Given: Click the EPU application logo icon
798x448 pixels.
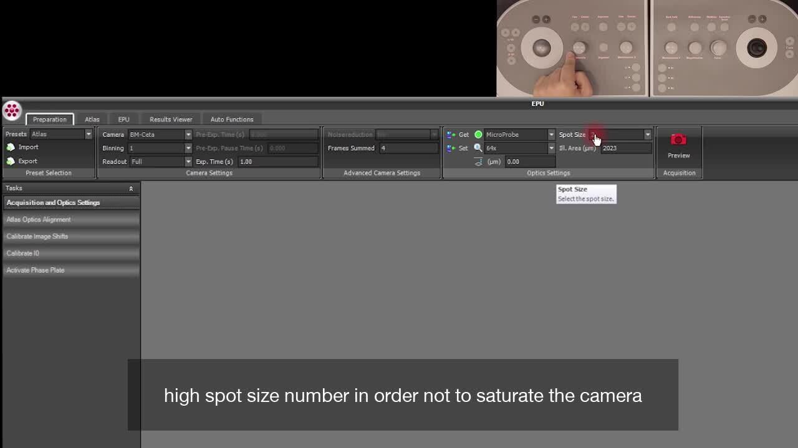Looking at the screenshot, I should tap(12, 111).
